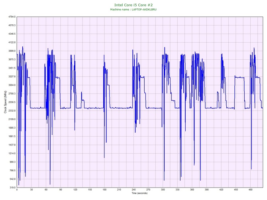The height and width of the screenshot is (200, 267).
Task: Click the y-axis value 990.3
Action: [13, 162]
